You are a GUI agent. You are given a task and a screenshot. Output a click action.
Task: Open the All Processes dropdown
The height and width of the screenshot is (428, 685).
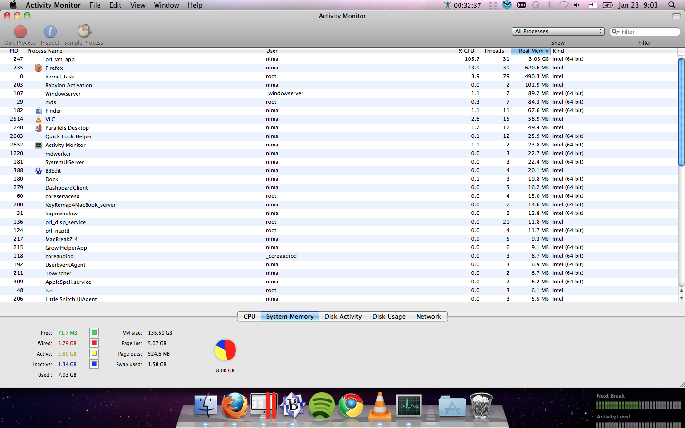click(558, 31)
